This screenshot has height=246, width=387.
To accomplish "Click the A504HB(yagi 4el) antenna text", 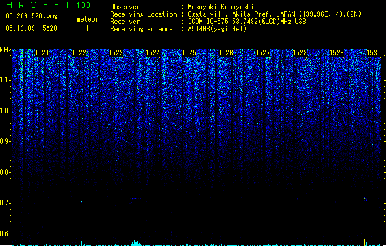I will coord(217,29).
